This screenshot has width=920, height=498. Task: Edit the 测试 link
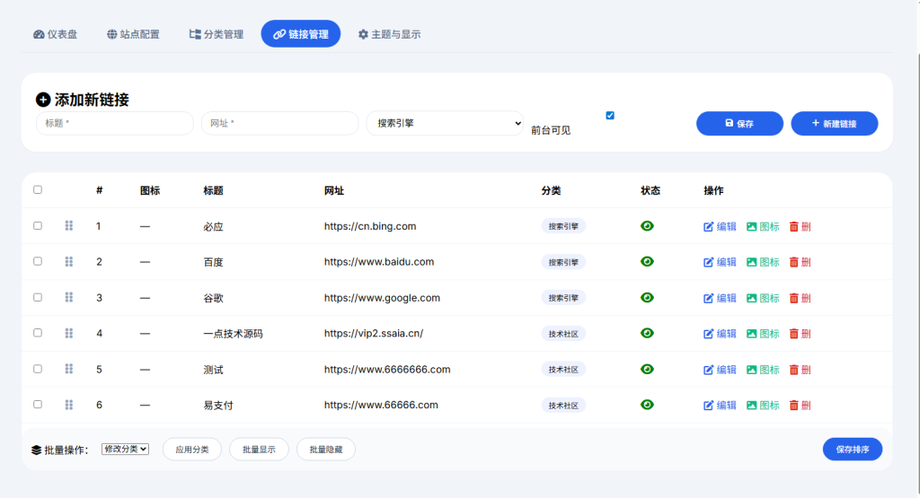720,370
